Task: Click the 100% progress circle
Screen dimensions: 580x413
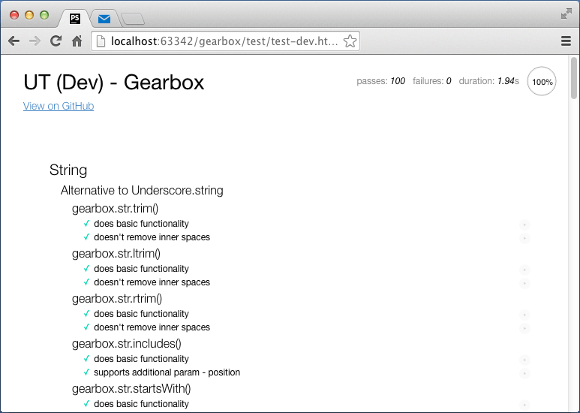Action: pyautogui.click(x=542, y=81)
